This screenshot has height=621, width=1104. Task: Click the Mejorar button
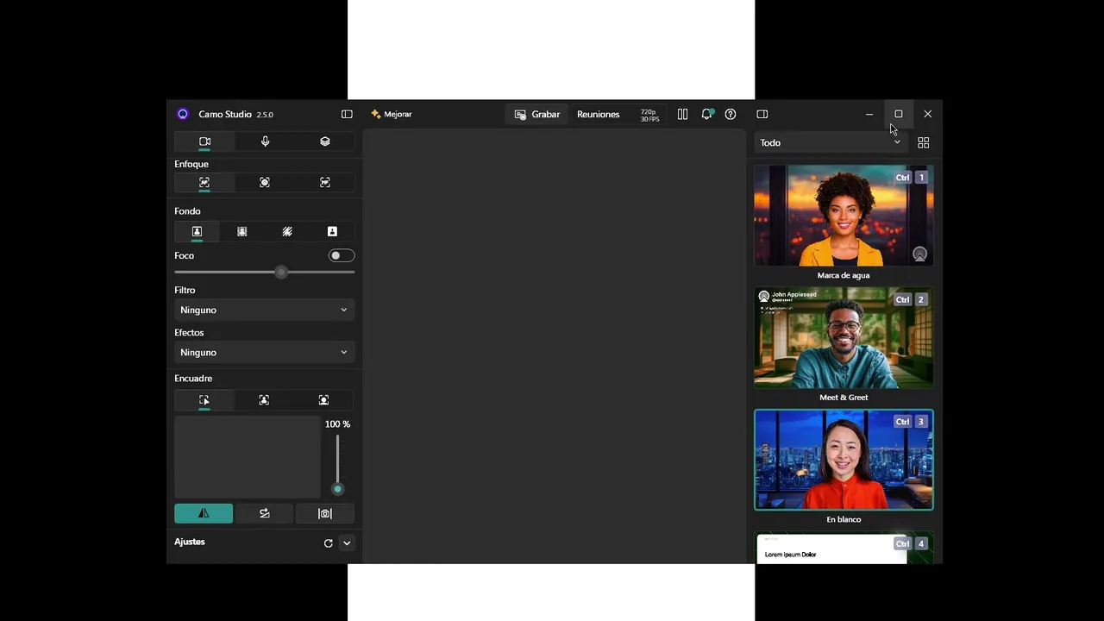pos(392,114)
